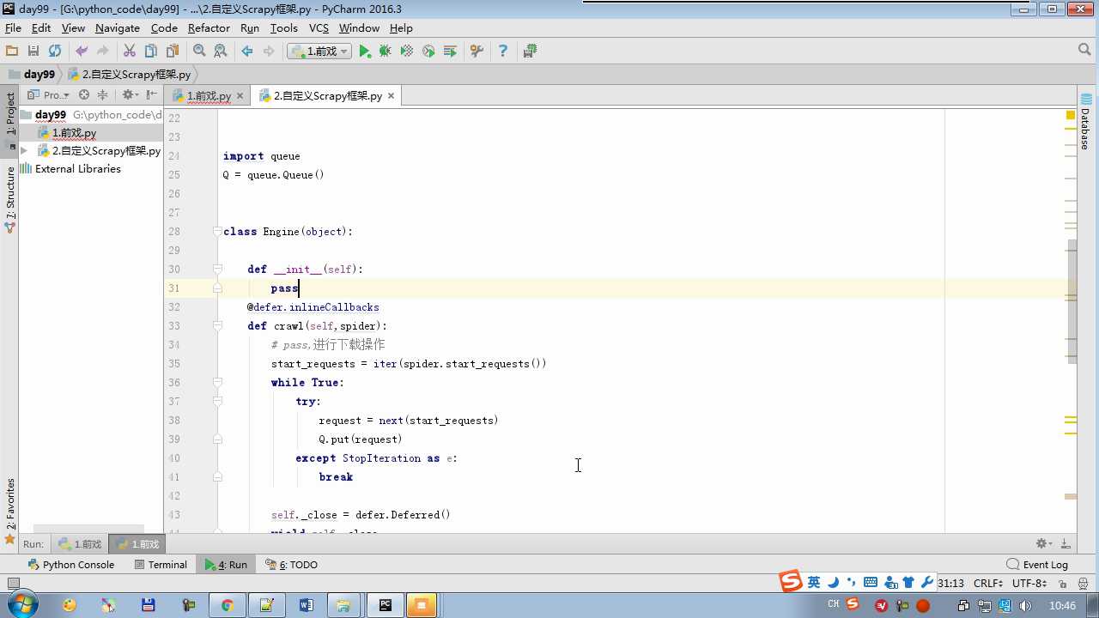Open the 6: TODO tool window
This screenshot has width=1099, height=618.
point(292,565)
